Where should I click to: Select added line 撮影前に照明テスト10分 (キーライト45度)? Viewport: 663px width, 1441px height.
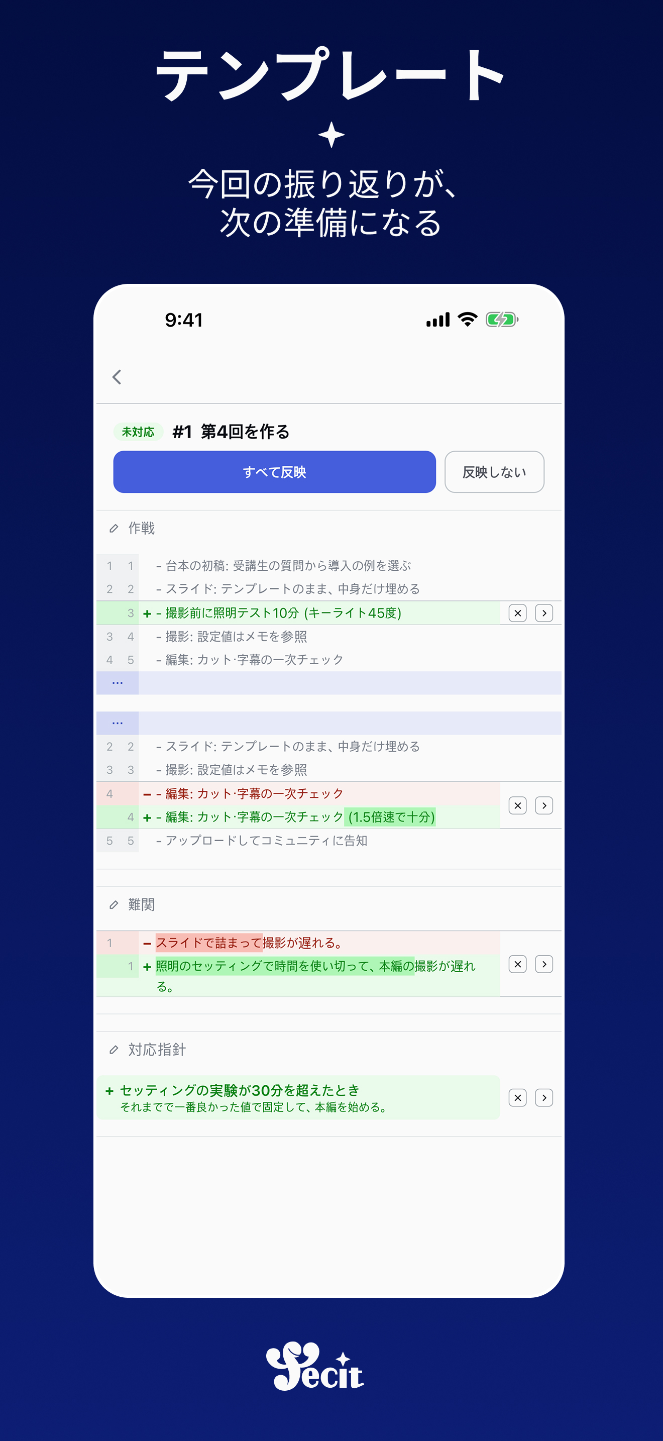click(278, 613)
